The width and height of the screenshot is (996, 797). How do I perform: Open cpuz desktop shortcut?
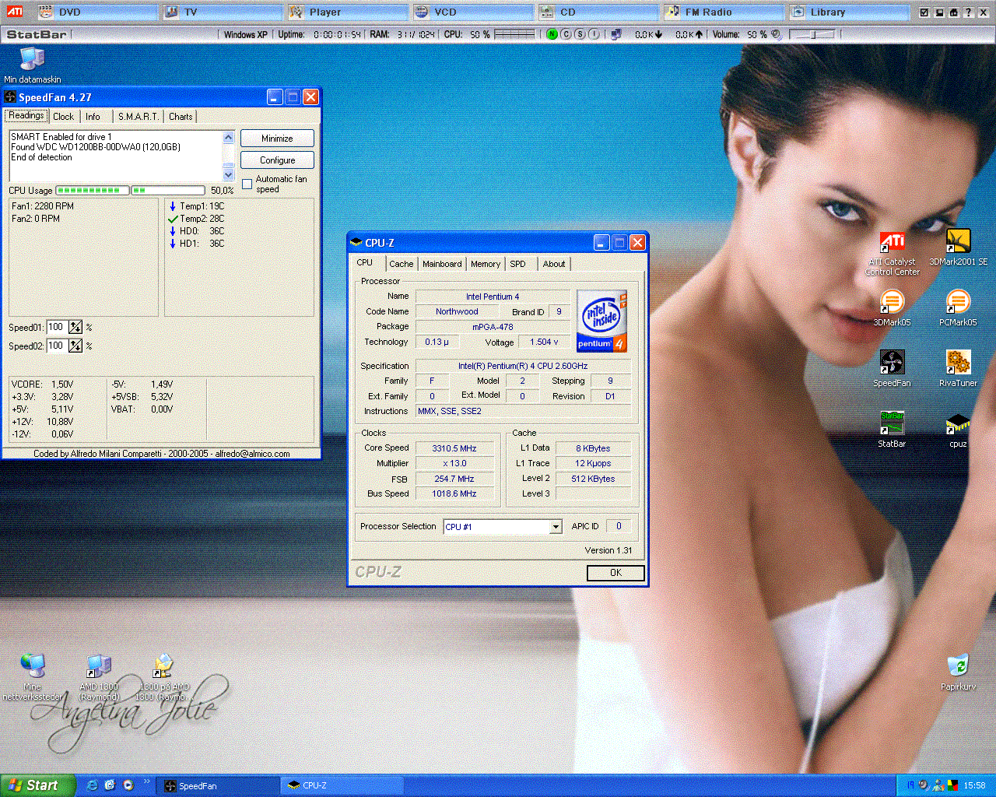958,430
